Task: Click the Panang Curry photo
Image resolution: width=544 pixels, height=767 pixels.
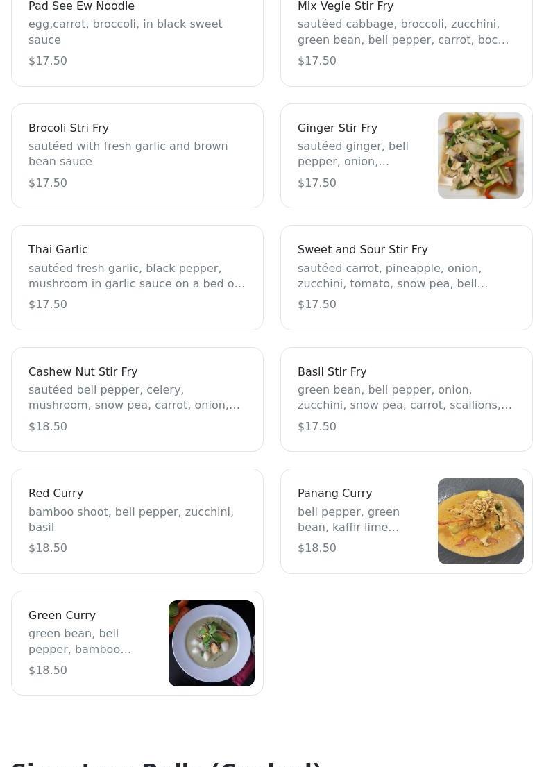Action: (480, 521)
